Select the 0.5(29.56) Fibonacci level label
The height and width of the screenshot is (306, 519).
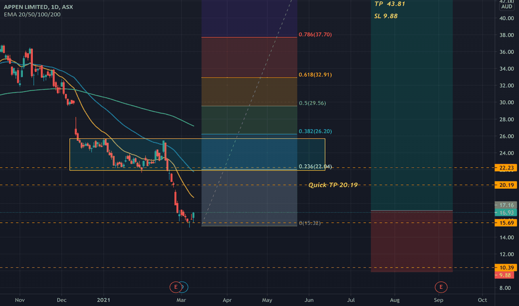(312, 103)
